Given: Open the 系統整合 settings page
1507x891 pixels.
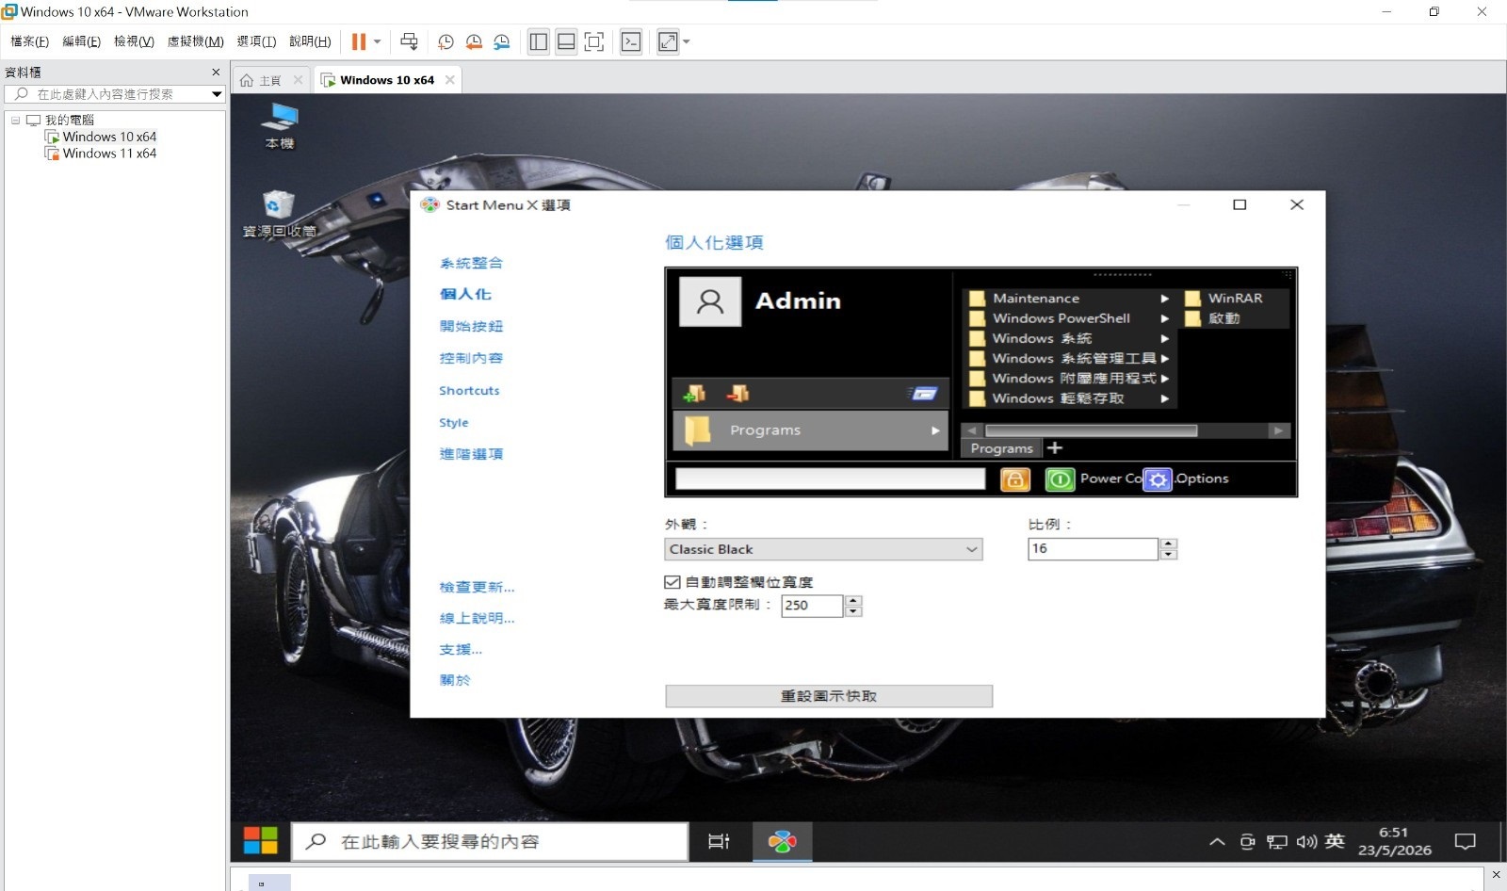Looking at the screenshot, I should coord(471,263).
